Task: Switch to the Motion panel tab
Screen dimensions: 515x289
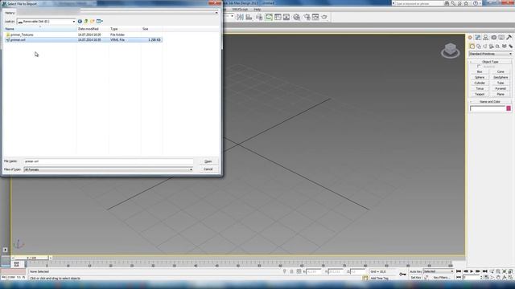Action: point(493,38)
